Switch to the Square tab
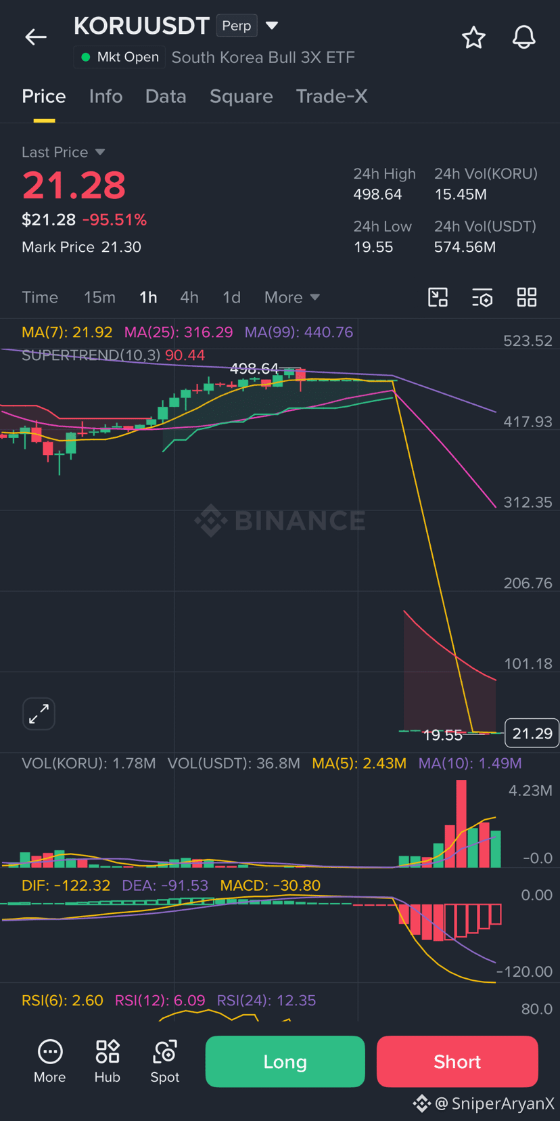Viewport: 560px width, 1121px height. (x=241, y=96)
